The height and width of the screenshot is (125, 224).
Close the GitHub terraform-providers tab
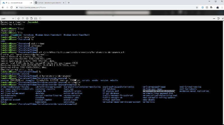(x=64, y=3)
